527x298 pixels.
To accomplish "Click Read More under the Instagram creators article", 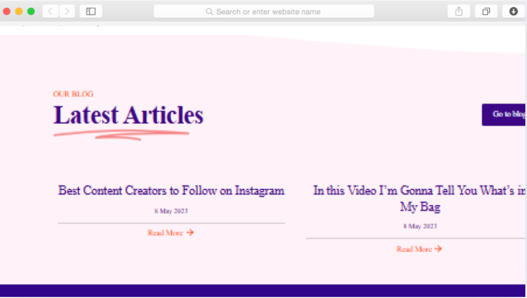I will [165, 233].
